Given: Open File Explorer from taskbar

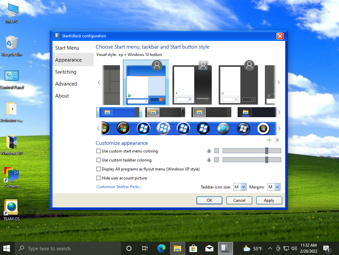Looking at the screenshot, I should 177,248.
